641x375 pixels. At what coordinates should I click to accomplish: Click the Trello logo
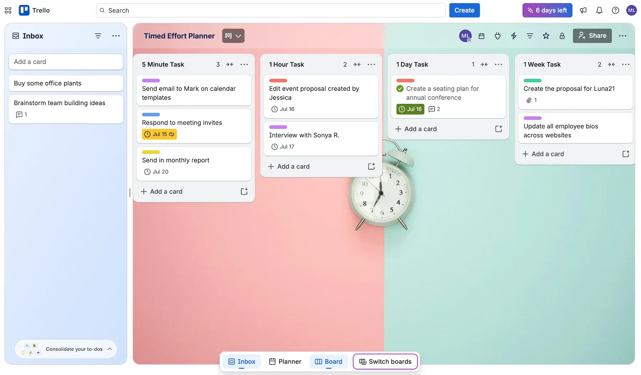pyautogui.click(x=34, y=10)
